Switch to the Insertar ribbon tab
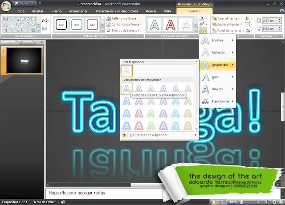This screenshot has width=285, height=205. [x=38, y=11]
